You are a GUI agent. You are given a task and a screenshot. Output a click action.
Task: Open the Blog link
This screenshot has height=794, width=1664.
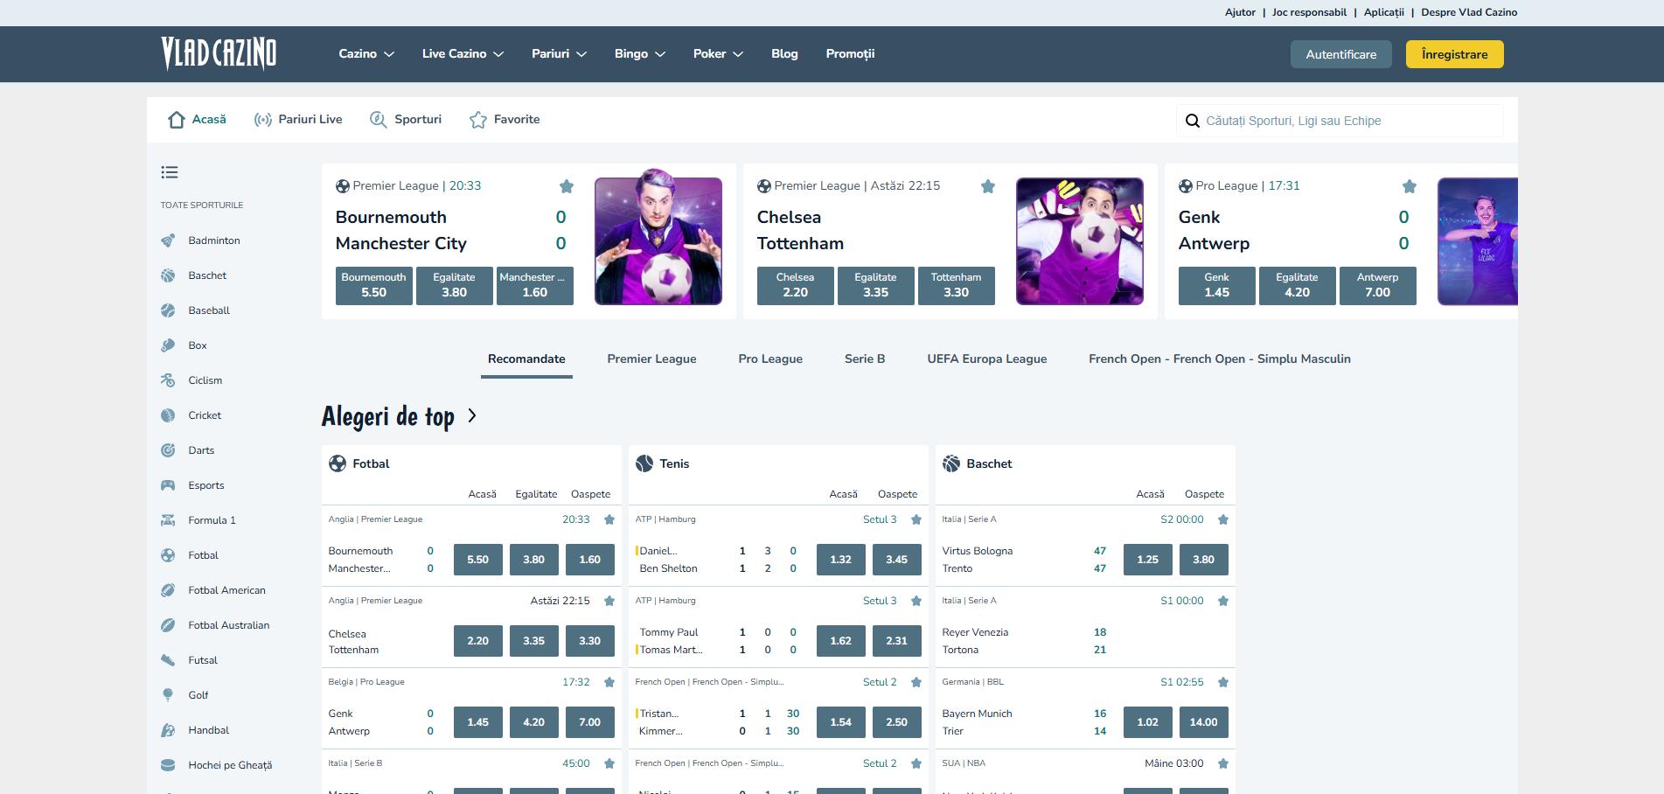(x=784, y=54)
